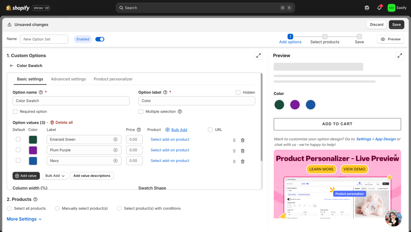
Task: Delete the Navy option value
Action: pyautogui.click(x=242, y=161)
